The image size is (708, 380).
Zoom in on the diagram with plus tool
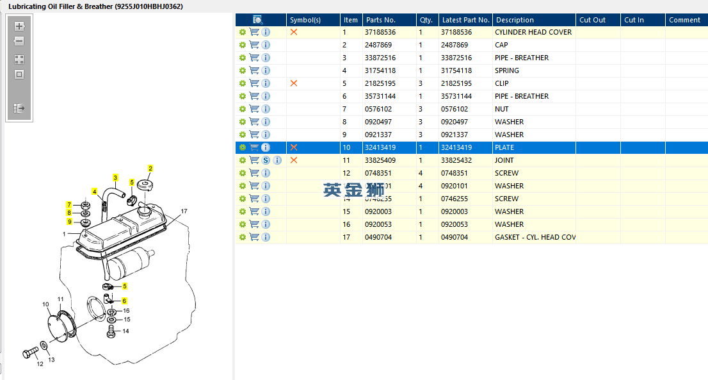pyautogui.click(x=19, y=26)
